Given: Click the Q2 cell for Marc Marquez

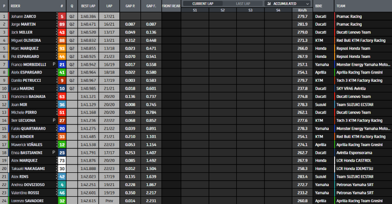Looking at the screenshot, I should [x=72, y=49].
